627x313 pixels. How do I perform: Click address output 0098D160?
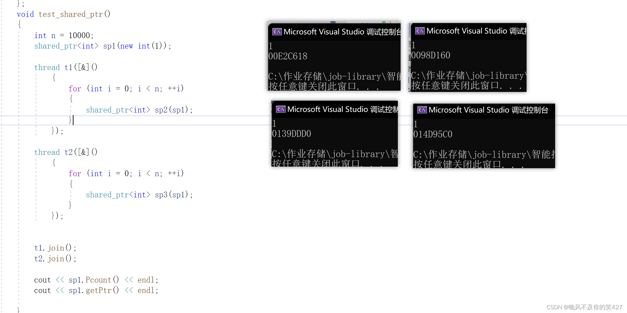tap(431, 55)
